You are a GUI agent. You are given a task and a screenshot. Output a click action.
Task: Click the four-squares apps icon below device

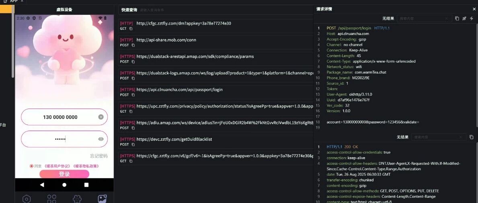[x=52, y=199]
